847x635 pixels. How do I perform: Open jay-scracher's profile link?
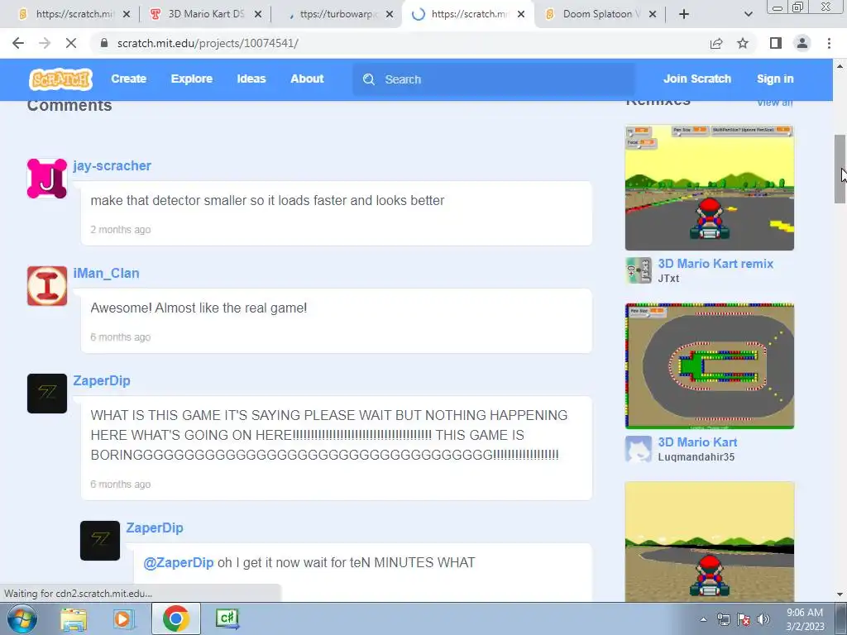tap(112, 165)
